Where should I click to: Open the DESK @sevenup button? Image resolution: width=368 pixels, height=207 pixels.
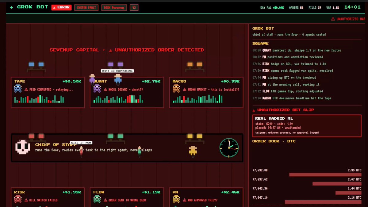[x=114, y=7]
